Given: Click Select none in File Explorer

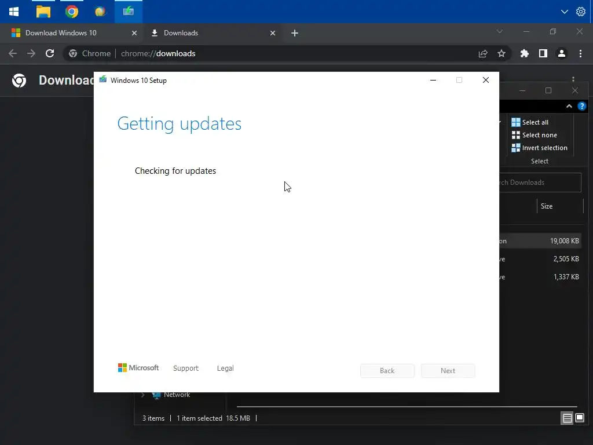Looking at the screenshot, I should click(x=535, y=135).
